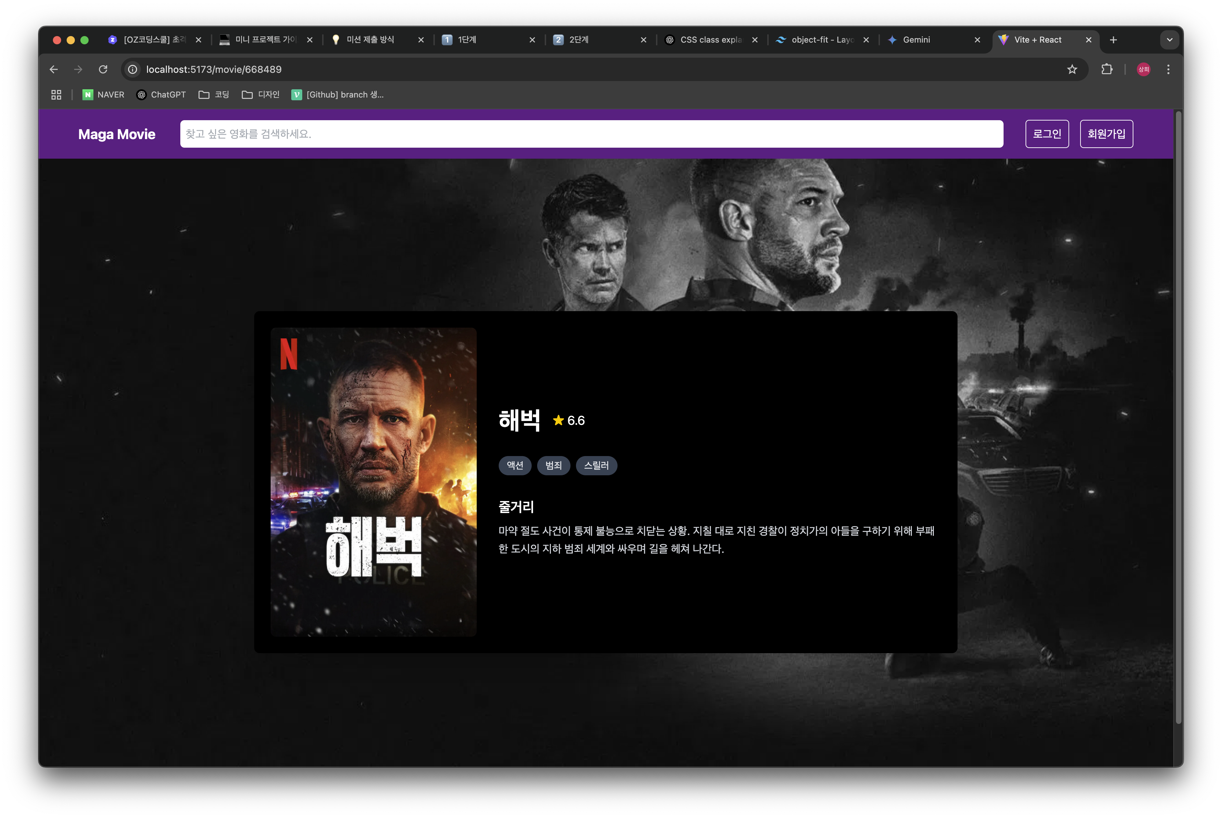Open the NAVER bookmark

click(103, 94)
